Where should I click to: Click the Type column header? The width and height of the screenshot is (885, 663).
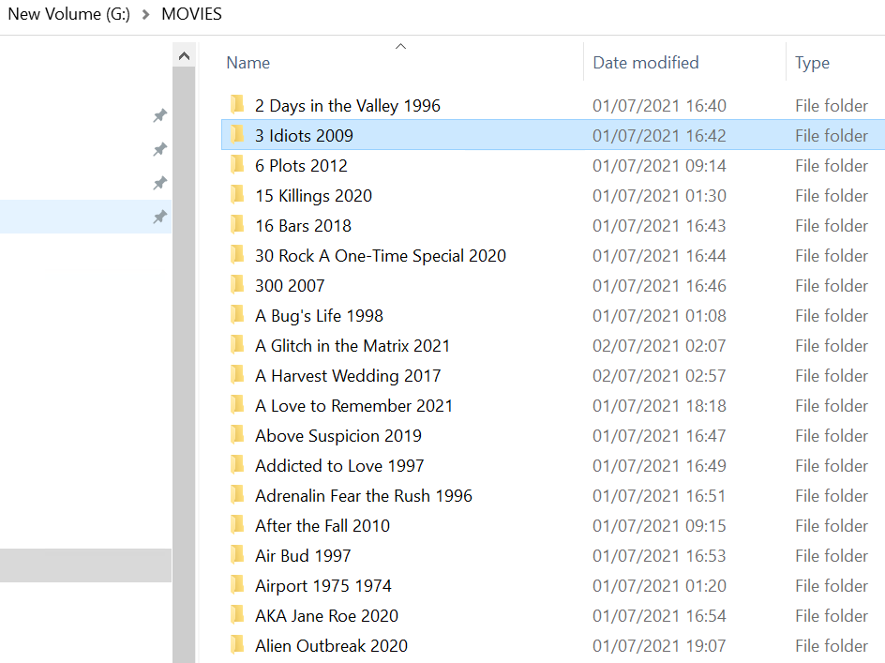[812, 63]
